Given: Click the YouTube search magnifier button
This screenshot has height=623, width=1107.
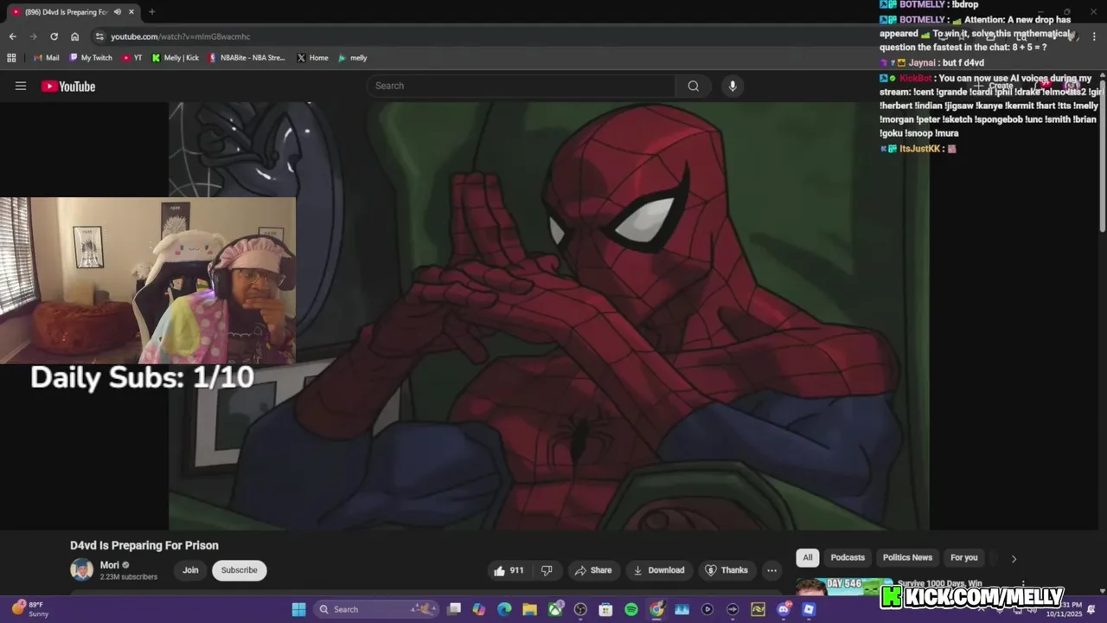Looking at the screenshot, I should (693, 86).
